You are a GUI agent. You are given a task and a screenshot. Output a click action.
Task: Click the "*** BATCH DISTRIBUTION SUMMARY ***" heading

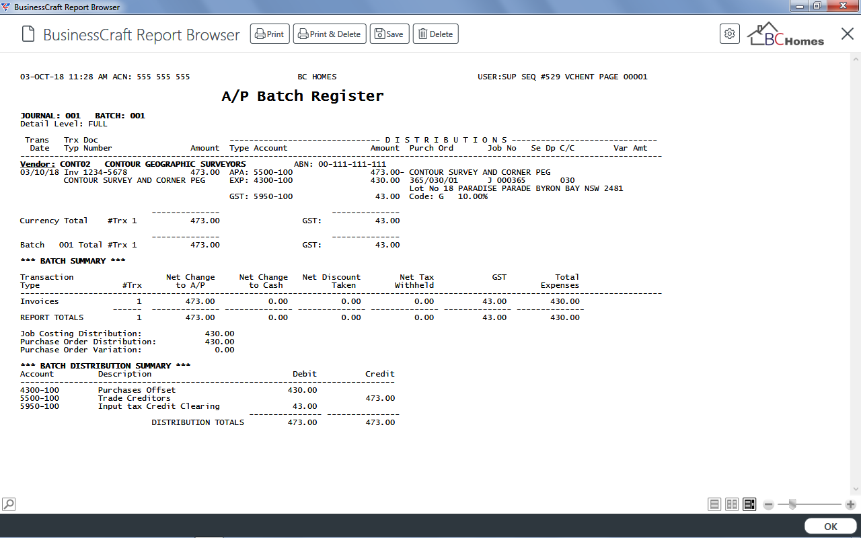pyautogui.click(x=106, y=366)
